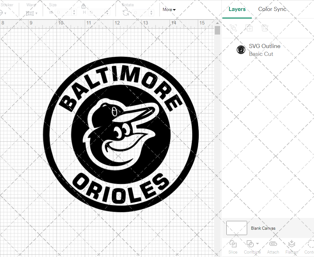
Task: Switch to the Color Sync tab
Action: point(272,9)
